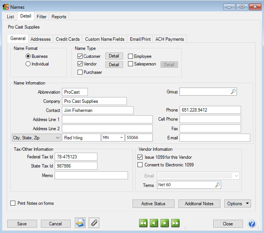
Task: Click the Terms lookup magnifier icon
Action: pyautogui.click(x=217, y=185)
